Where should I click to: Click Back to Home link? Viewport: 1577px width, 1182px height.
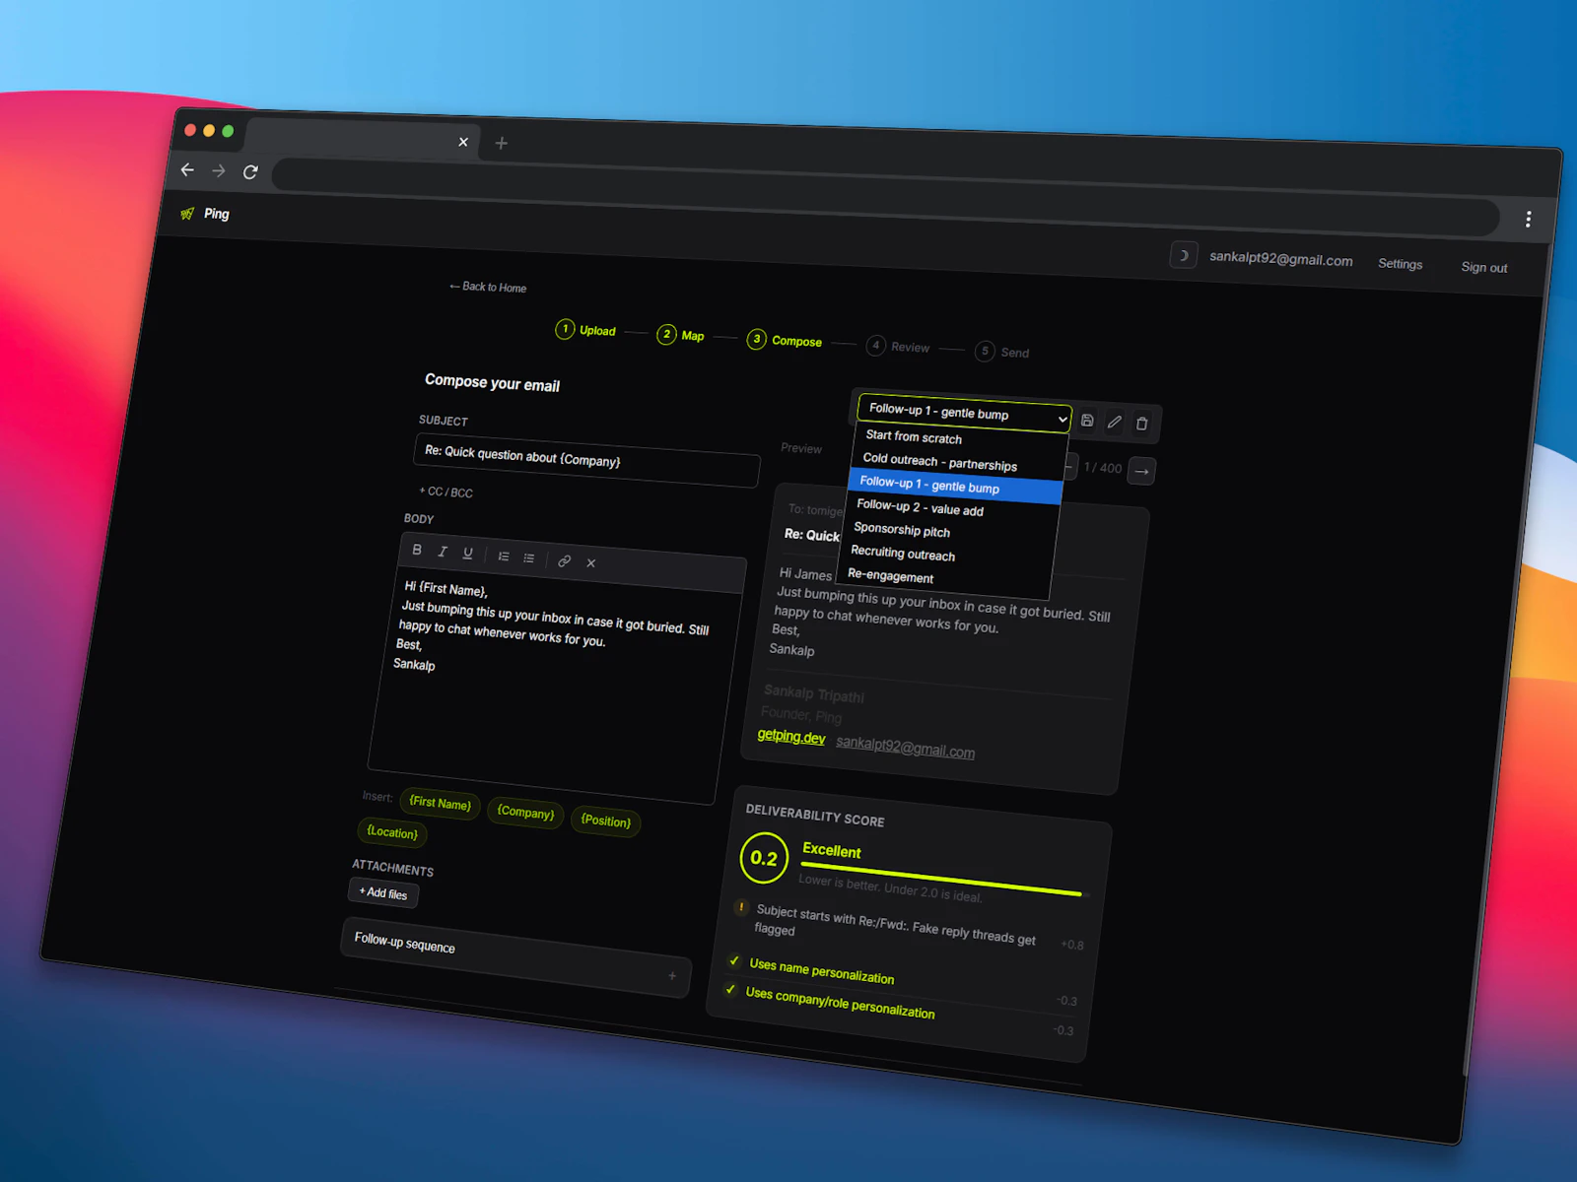point(488,287)
